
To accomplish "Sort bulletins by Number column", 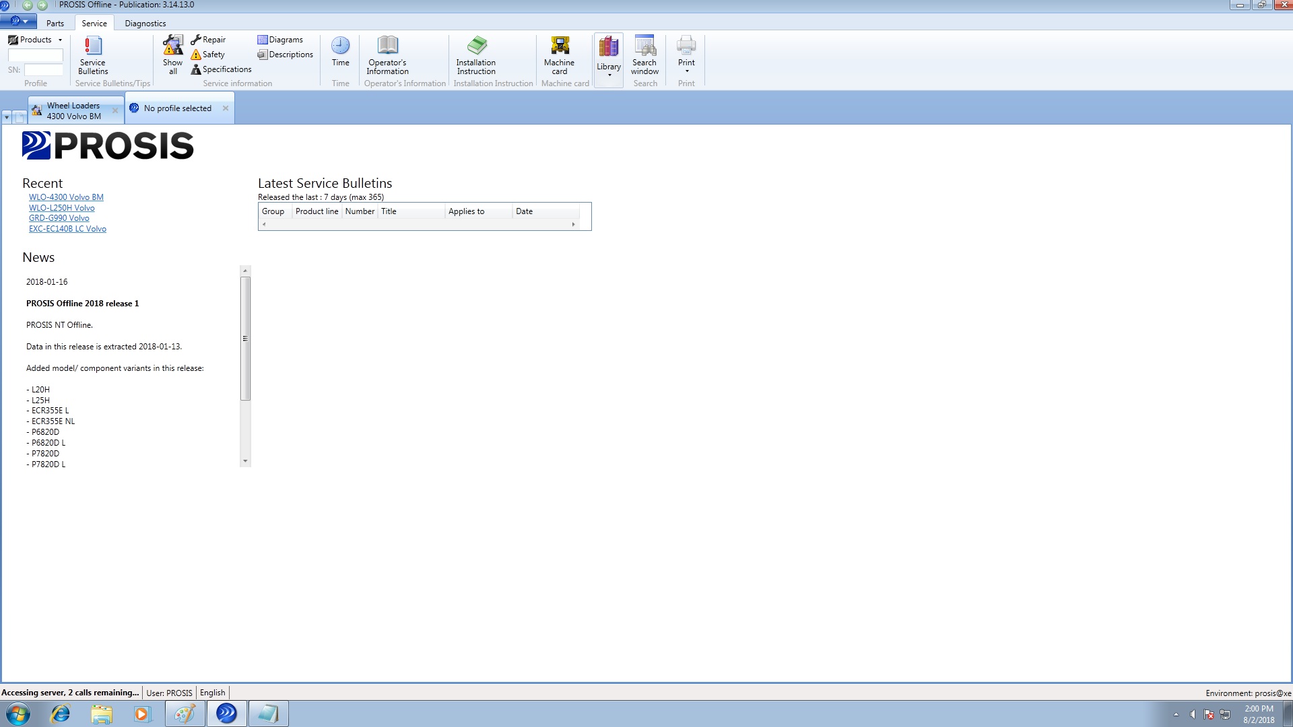I will click(x=360, y=211).
